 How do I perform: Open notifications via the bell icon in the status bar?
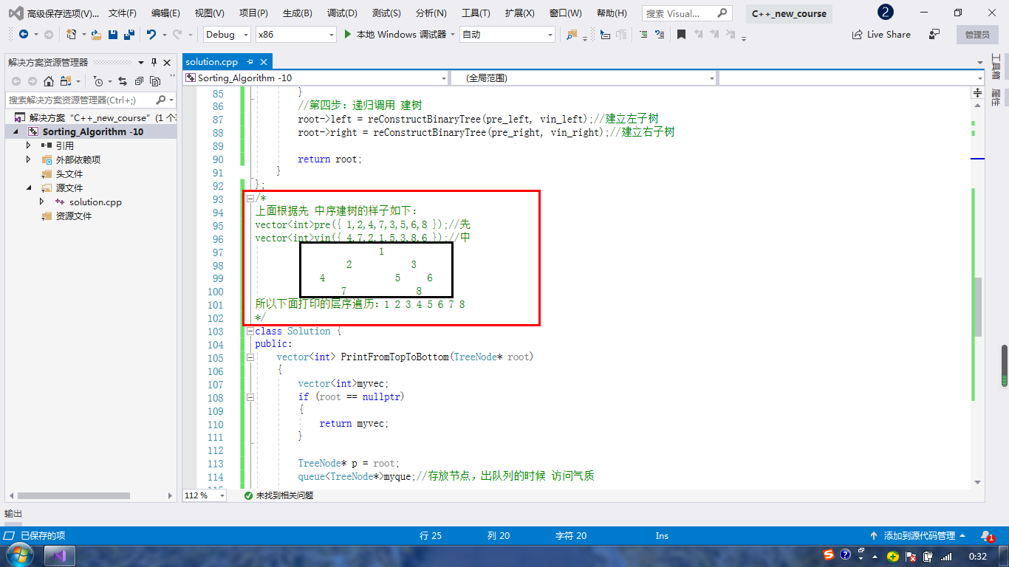coord(987,536)
